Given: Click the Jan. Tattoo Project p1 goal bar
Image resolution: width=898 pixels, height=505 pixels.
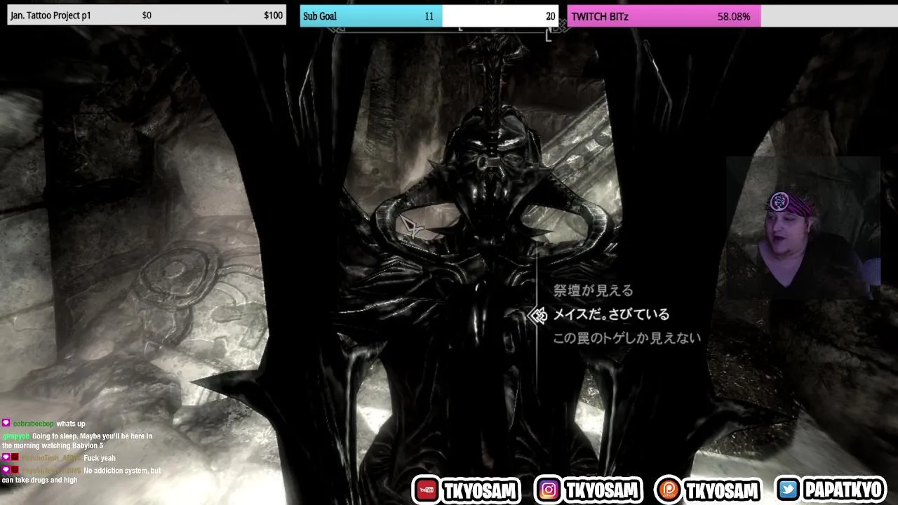Looking at the screenshot, I should (x=147, y=15).
